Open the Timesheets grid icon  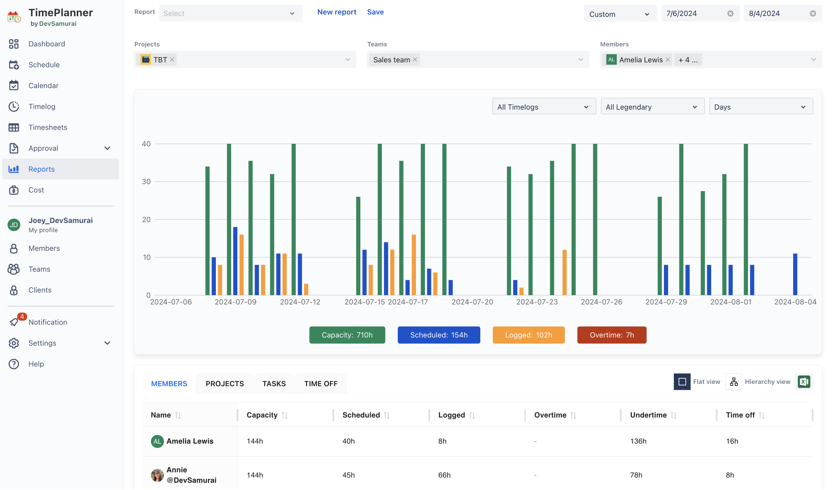pyautogui.click(x=14, y=128)
